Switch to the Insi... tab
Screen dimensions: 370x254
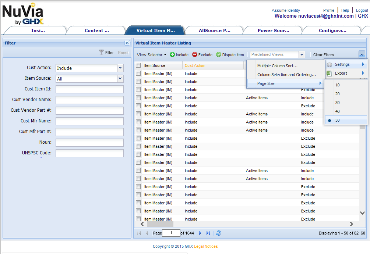38,31
